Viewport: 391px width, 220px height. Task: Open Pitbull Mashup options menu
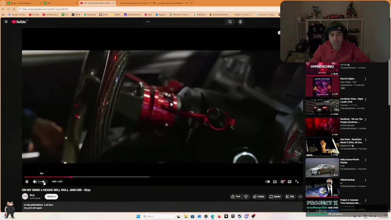pyautogui.click(x=365, y=180)
